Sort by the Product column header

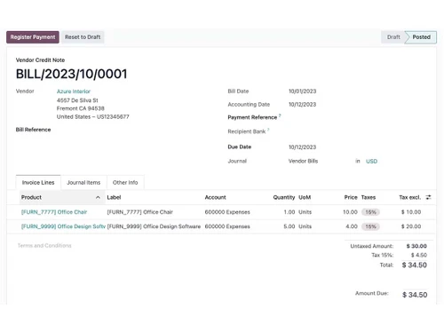[x=31, y=197]
